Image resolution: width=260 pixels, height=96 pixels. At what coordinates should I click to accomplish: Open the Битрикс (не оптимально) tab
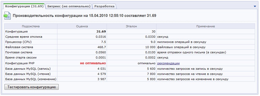click(x=69, y=6)
